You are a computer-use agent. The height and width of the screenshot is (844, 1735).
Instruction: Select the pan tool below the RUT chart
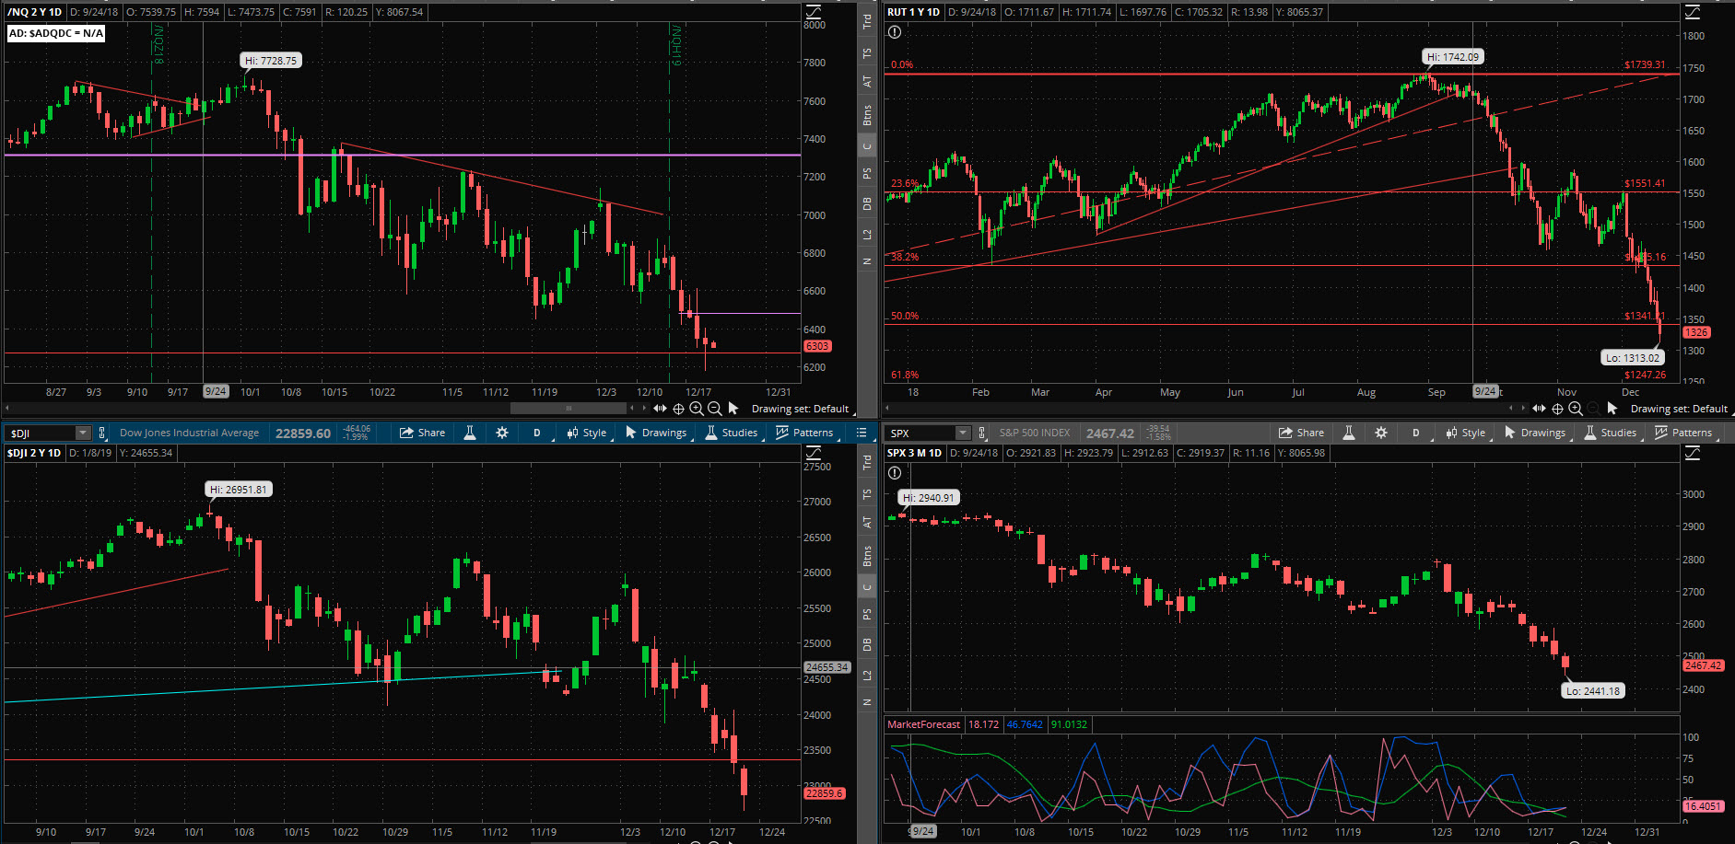tap(1539, 408)
